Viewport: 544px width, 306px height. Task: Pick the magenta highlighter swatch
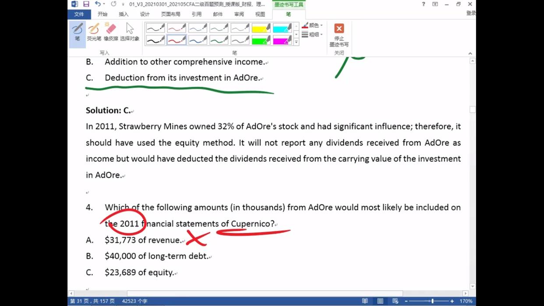pyautogui.click(x=282, y=40)
